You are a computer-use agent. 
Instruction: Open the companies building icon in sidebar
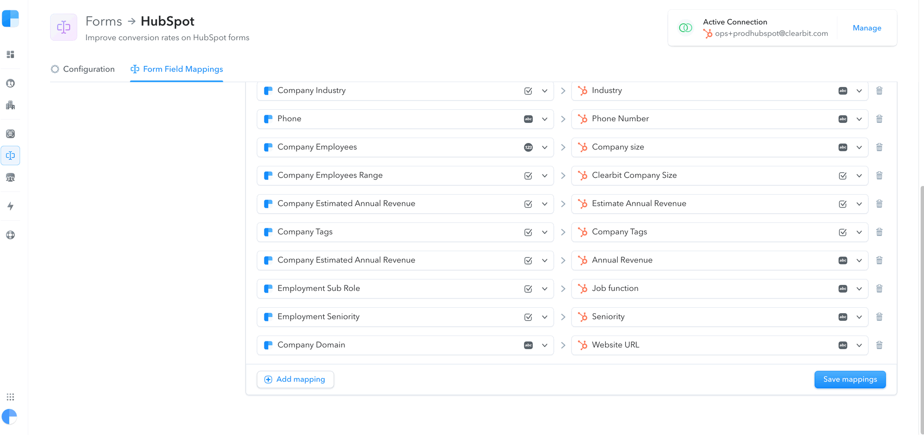[x=10, y=105]
